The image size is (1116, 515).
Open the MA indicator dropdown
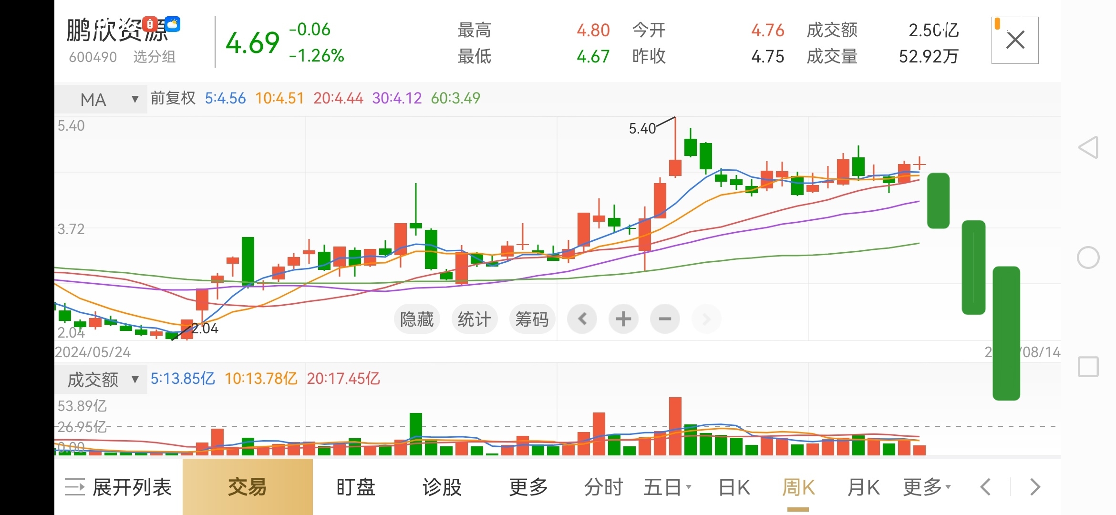coord(101,99)
